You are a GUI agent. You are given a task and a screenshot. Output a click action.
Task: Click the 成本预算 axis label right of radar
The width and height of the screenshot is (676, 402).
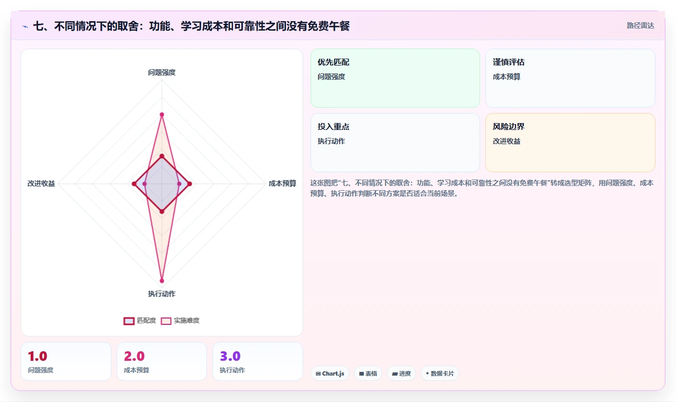tap(283, 183)
